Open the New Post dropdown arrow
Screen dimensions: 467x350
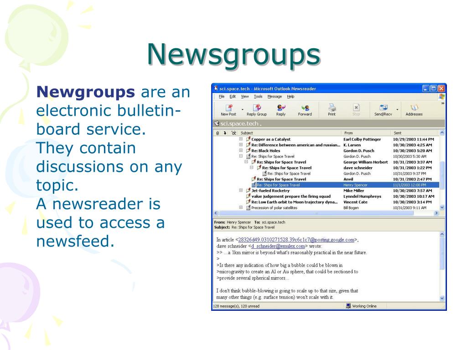pyautogui.click(x=243, y=109)
